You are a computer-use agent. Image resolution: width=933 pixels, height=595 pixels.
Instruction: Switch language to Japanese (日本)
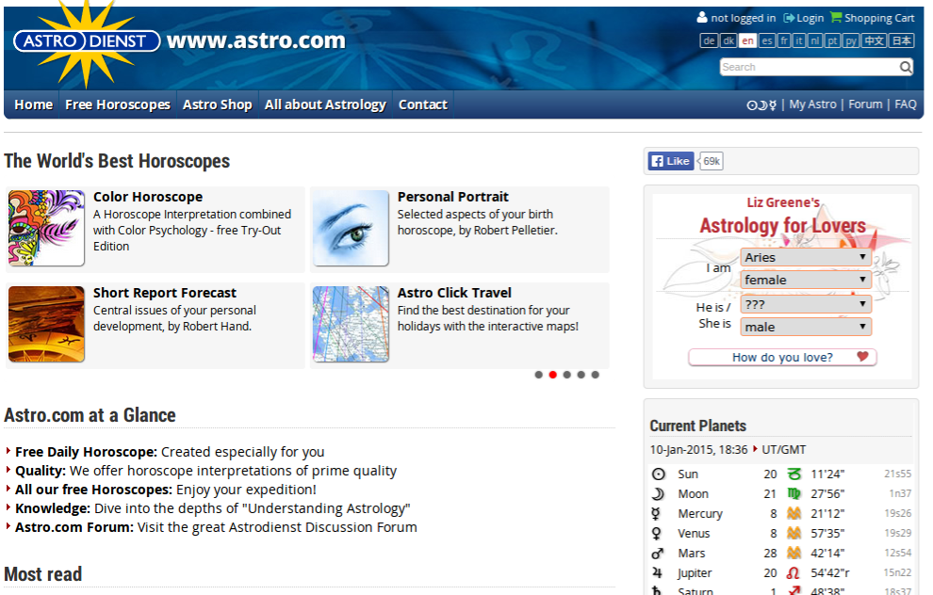[x=902, y=41]
